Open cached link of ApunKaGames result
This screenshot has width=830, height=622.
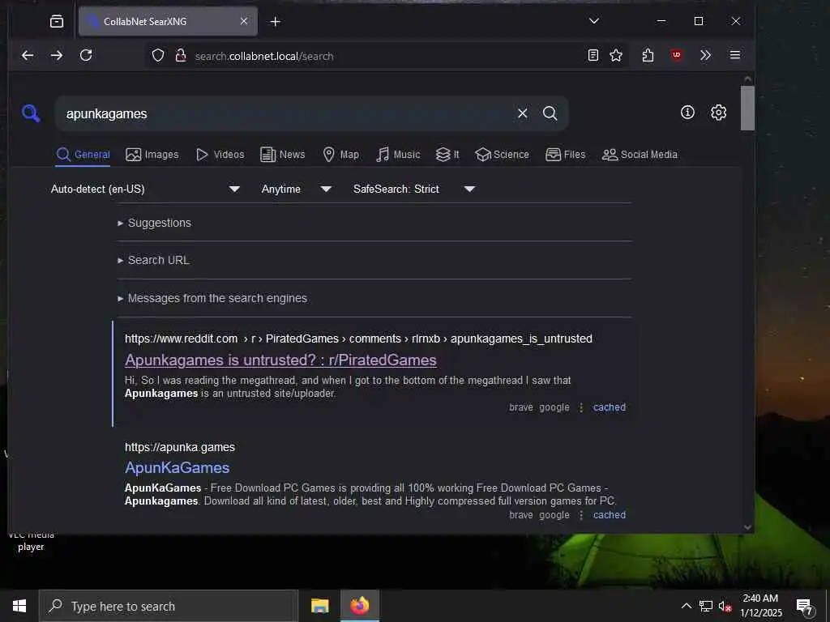coord(610,514)
